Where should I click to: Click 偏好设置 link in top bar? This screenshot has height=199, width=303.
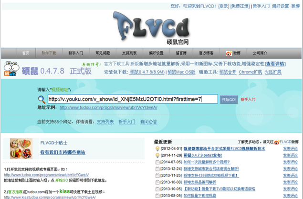(281, 6)
